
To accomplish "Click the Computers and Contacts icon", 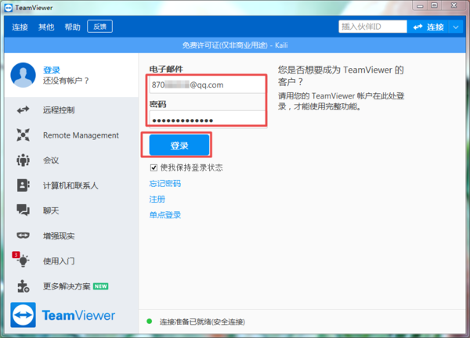I will (x=23, y=185).
